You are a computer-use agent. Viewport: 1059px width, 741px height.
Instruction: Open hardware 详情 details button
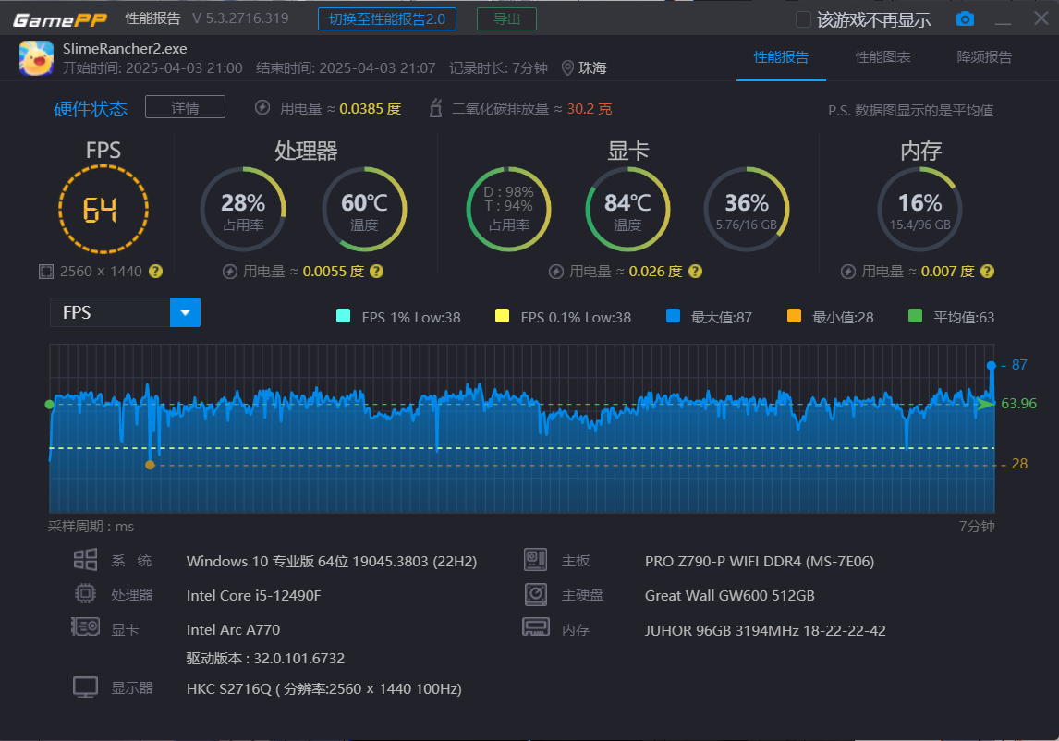point(185,107)
